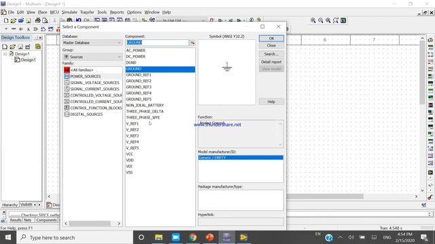Click the Zoom in magnifier icon
The height and width of the screenshot is (244, 435).
313,20
